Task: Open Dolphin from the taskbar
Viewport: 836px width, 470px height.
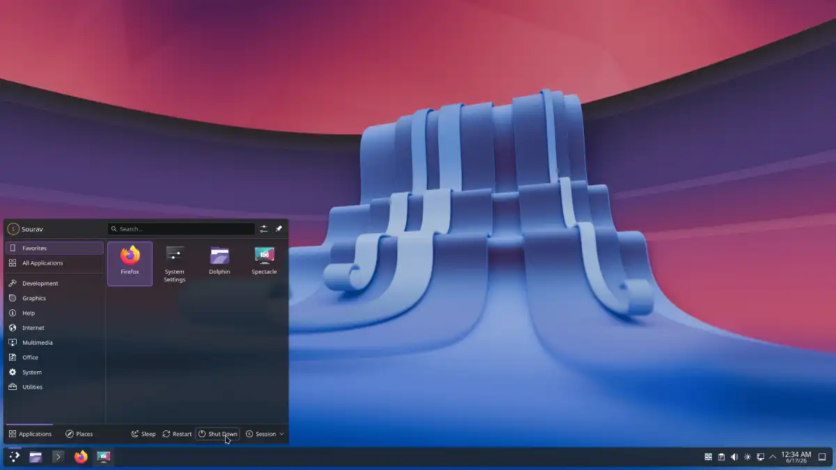Action: (36, 457)
